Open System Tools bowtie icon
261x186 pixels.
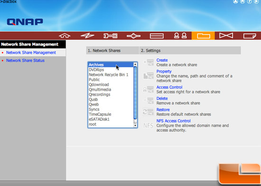(226, 36)
